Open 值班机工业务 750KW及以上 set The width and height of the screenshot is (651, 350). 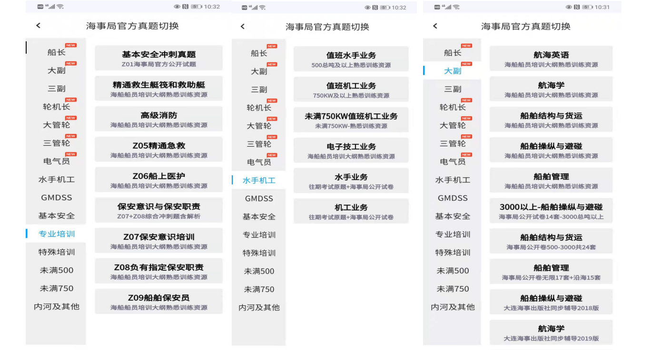(351, 90)
